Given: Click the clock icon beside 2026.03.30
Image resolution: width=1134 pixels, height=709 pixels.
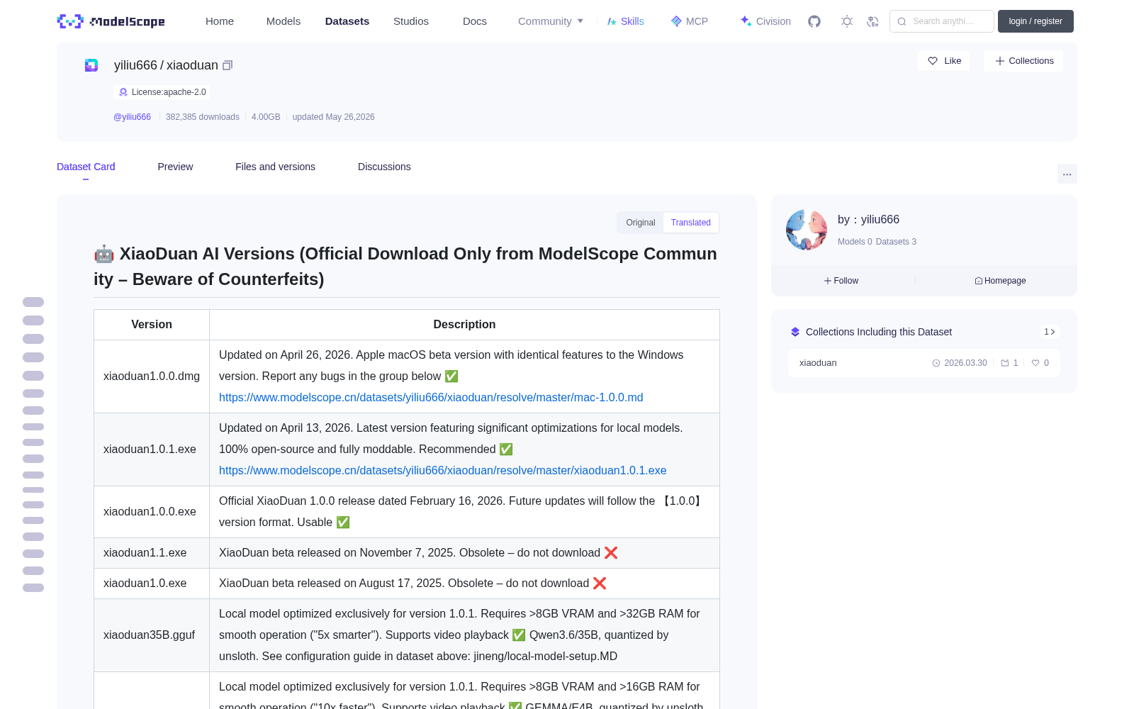Looking at the screenshot, I should (936, 363).
